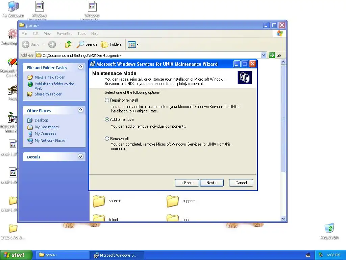Open the Help menu

95,34
